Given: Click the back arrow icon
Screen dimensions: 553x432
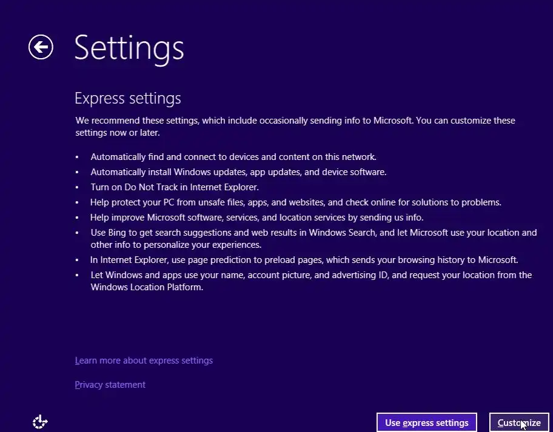Looking at the screenshot, I should (x=41, y=47).
